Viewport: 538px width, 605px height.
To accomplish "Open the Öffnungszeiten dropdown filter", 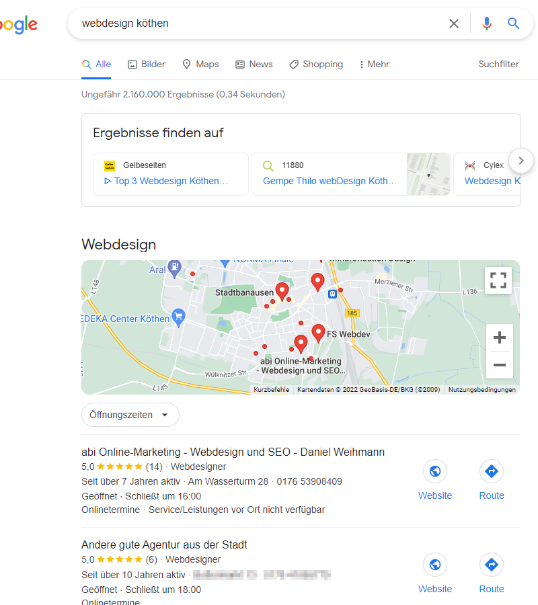I will coord(130,415).
